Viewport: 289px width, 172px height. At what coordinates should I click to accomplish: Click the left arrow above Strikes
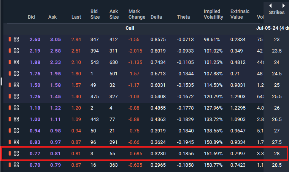click(x=270, y=6)
